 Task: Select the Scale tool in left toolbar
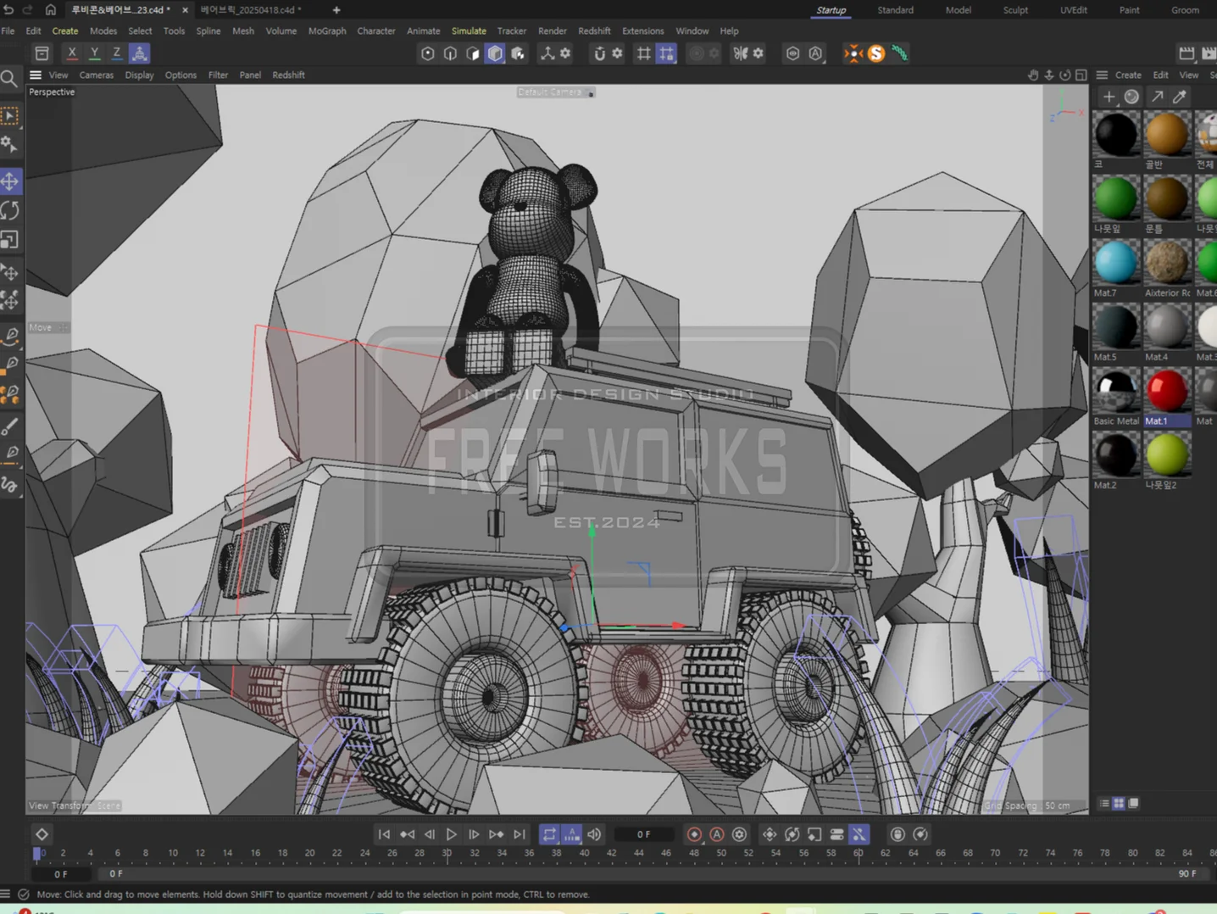tap(10, 240)
